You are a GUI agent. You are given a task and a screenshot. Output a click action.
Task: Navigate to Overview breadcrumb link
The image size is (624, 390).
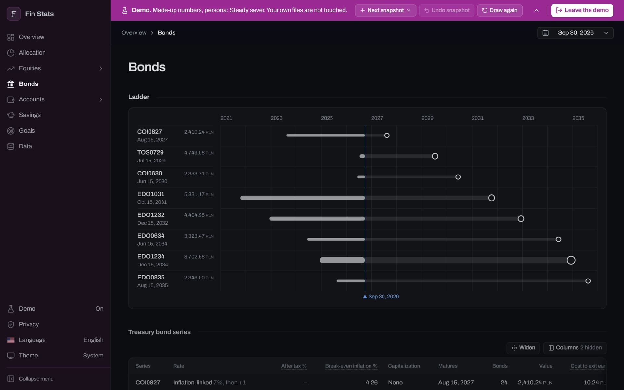pos(134,33)
